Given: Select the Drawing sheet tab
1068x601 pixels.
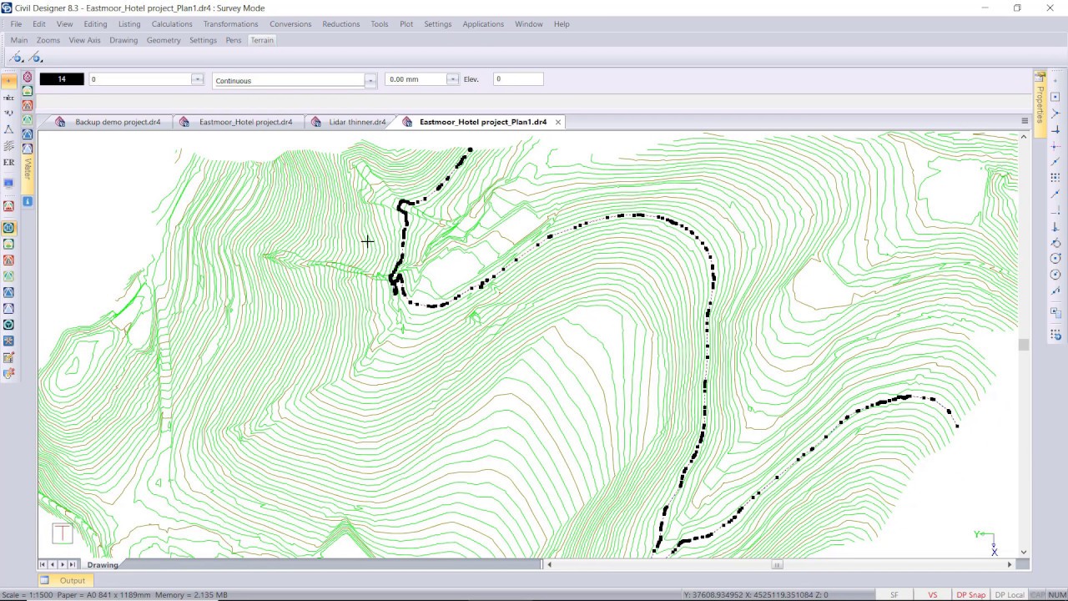Looking at the screenshot, I should tap(103, 565).
